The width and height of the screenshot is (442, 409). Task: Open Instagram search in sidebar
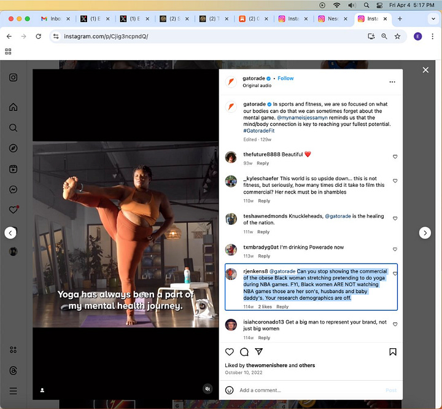[14, 128]
